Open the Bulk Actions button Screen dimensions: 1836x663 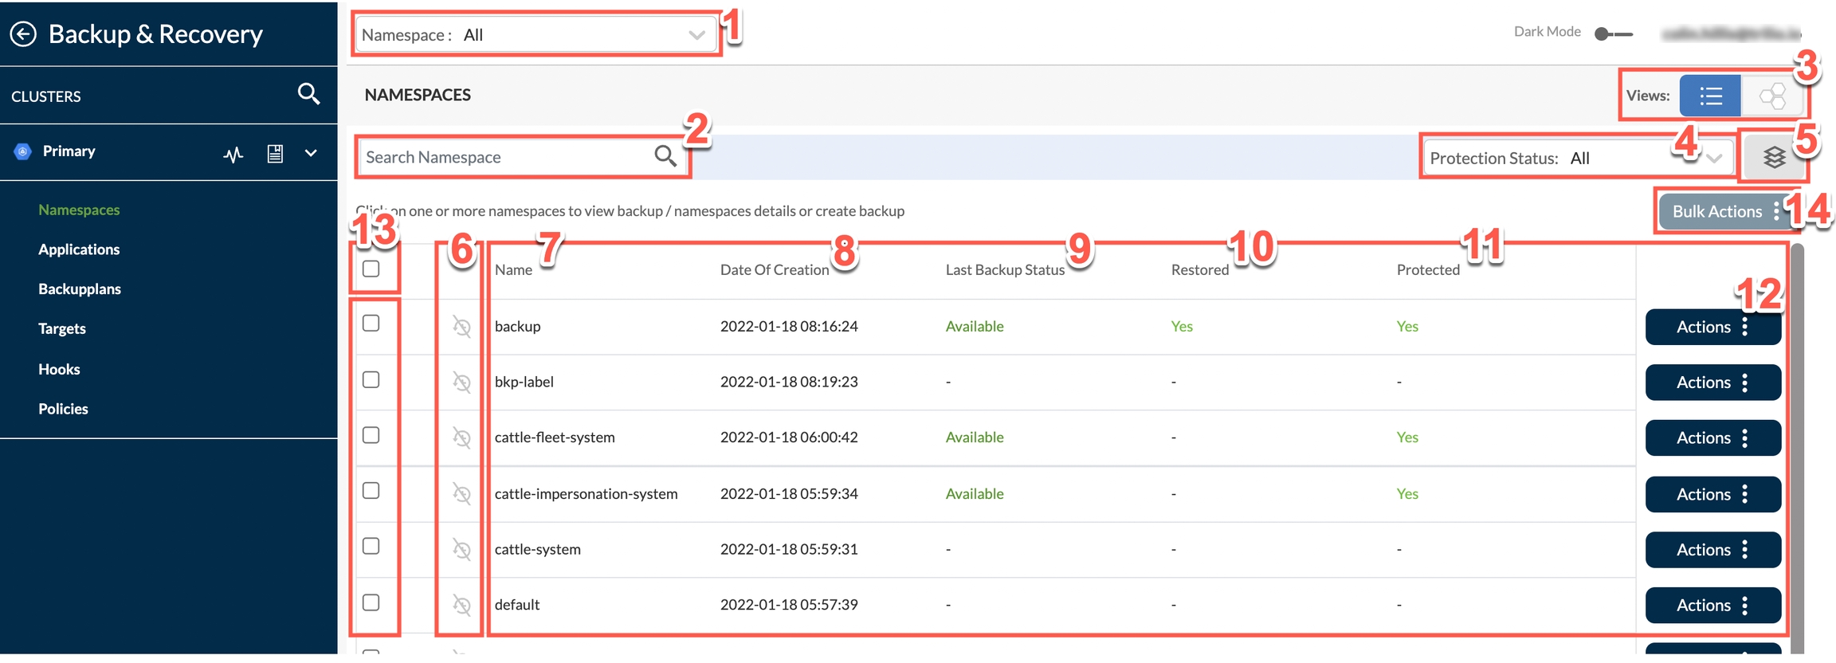tap(1725, 211)
